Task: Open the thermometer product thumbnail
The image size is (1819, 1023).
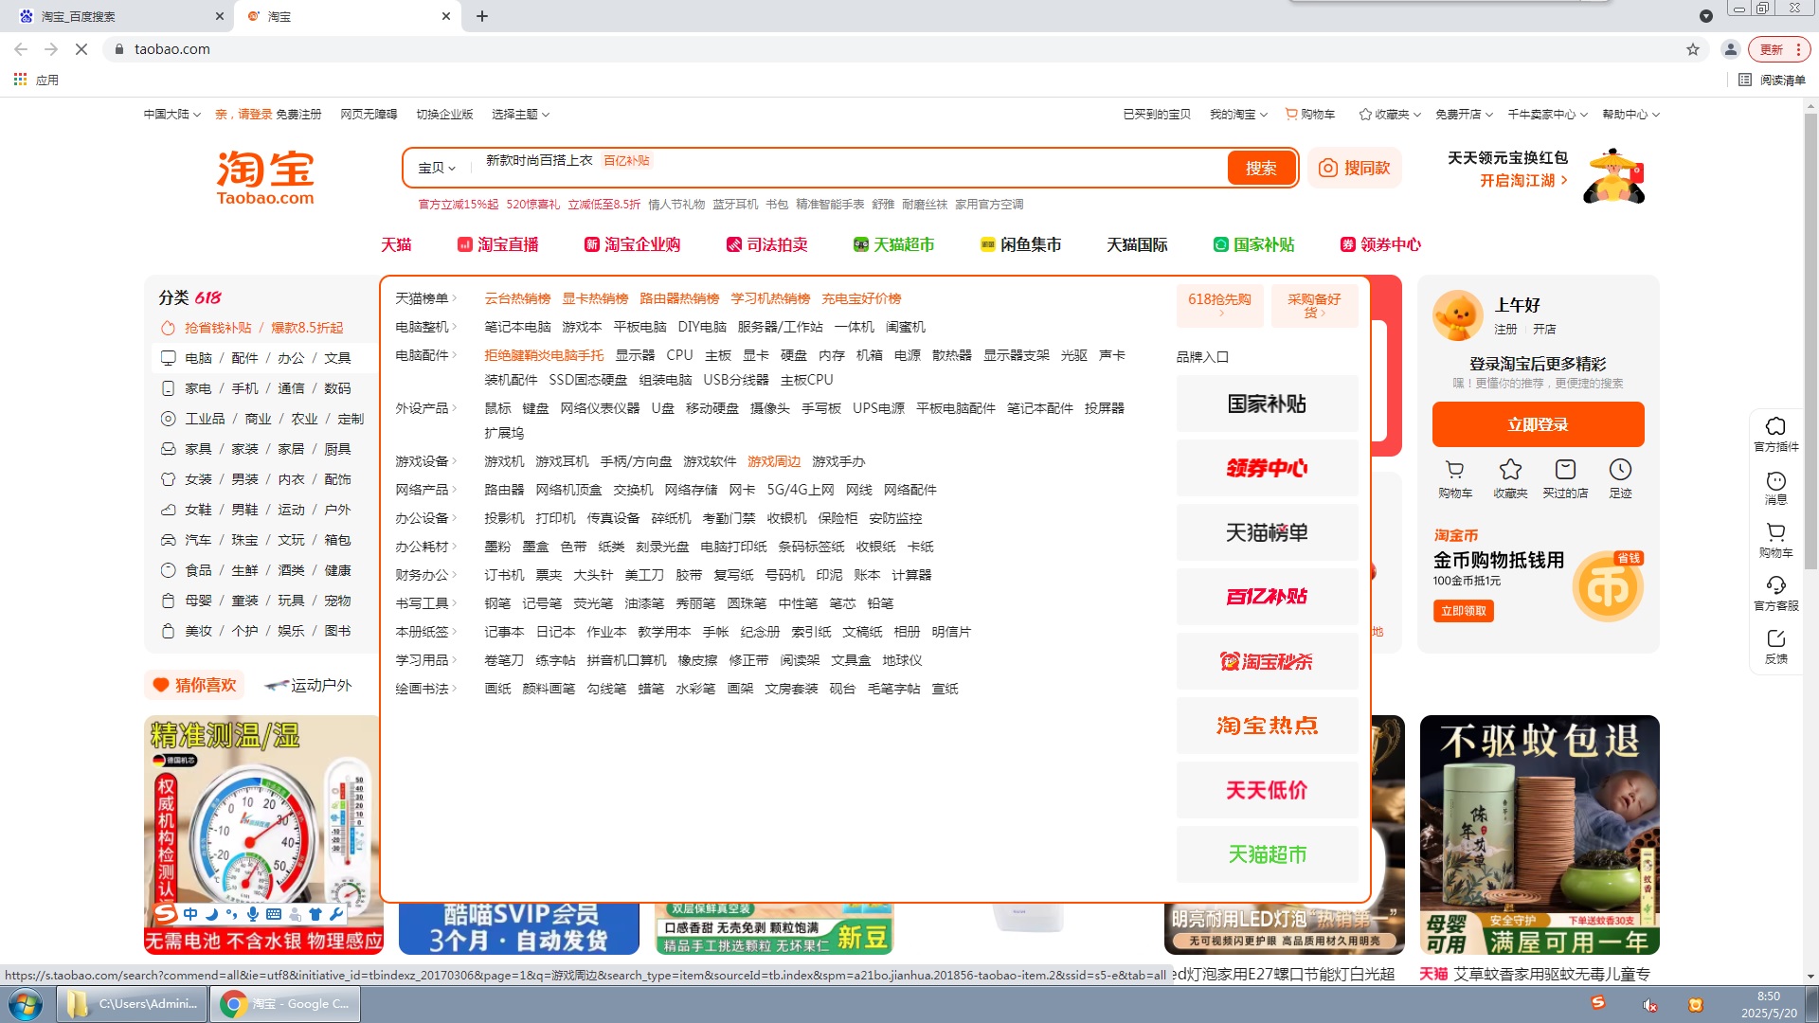Action: pos(261,835)
